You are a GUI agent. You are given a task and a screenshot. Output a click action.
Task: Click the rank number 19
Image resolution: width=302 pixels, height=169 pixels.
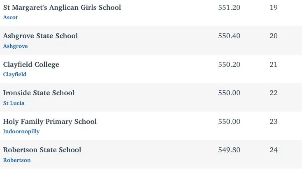coord(274,8)
